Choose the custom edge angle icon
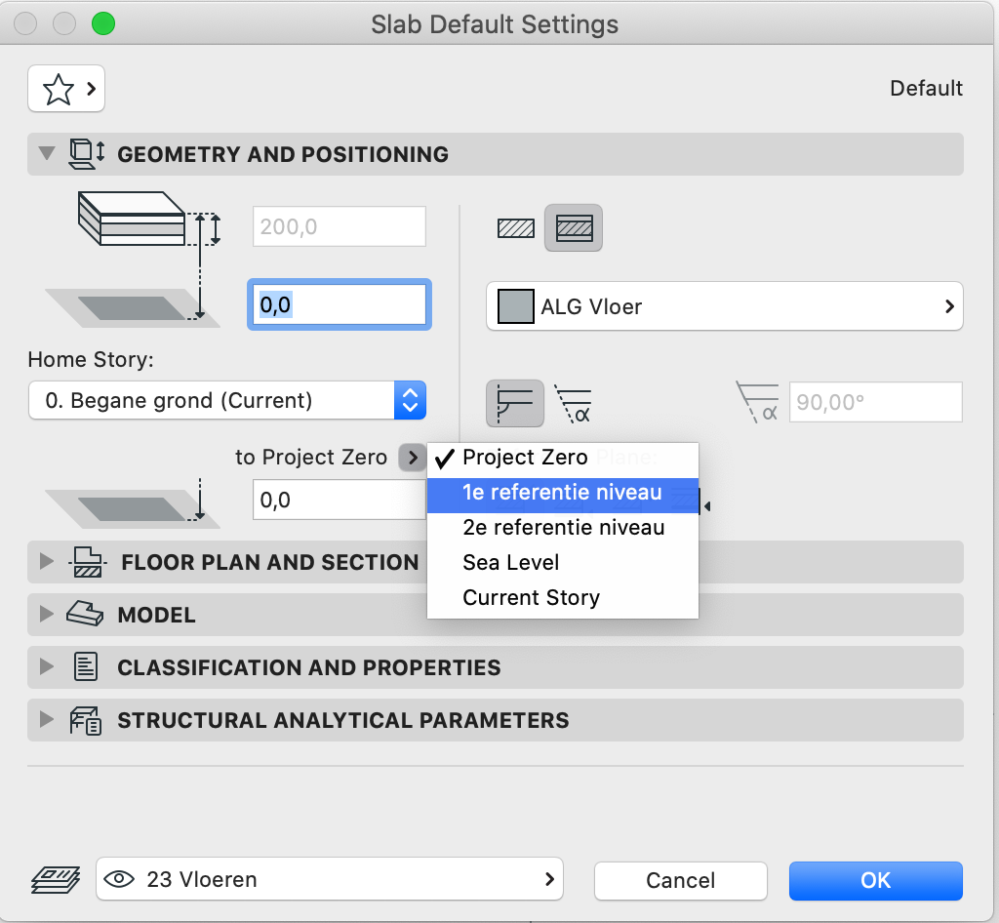Screen dimensions: 999x923 [574, 404]
